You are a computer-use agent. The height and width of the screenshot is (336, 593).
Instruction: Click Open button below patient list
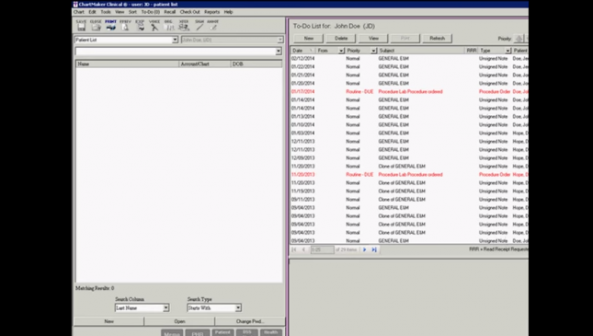pos(179,321)
